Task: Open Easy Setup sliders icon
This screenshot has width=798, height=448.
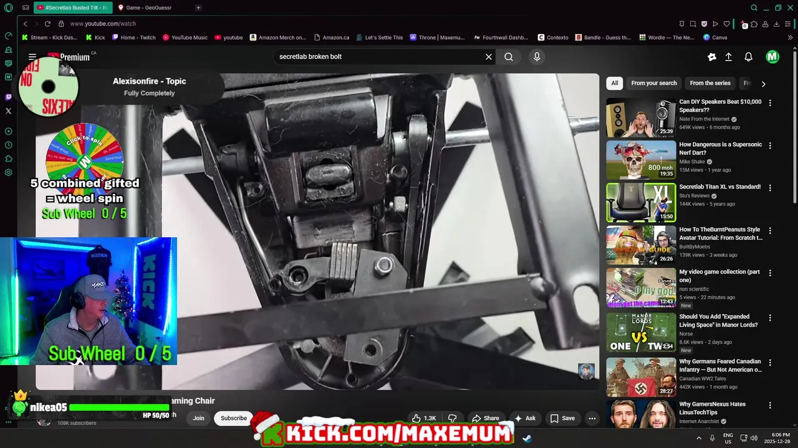Action: (x=789, y=24)
